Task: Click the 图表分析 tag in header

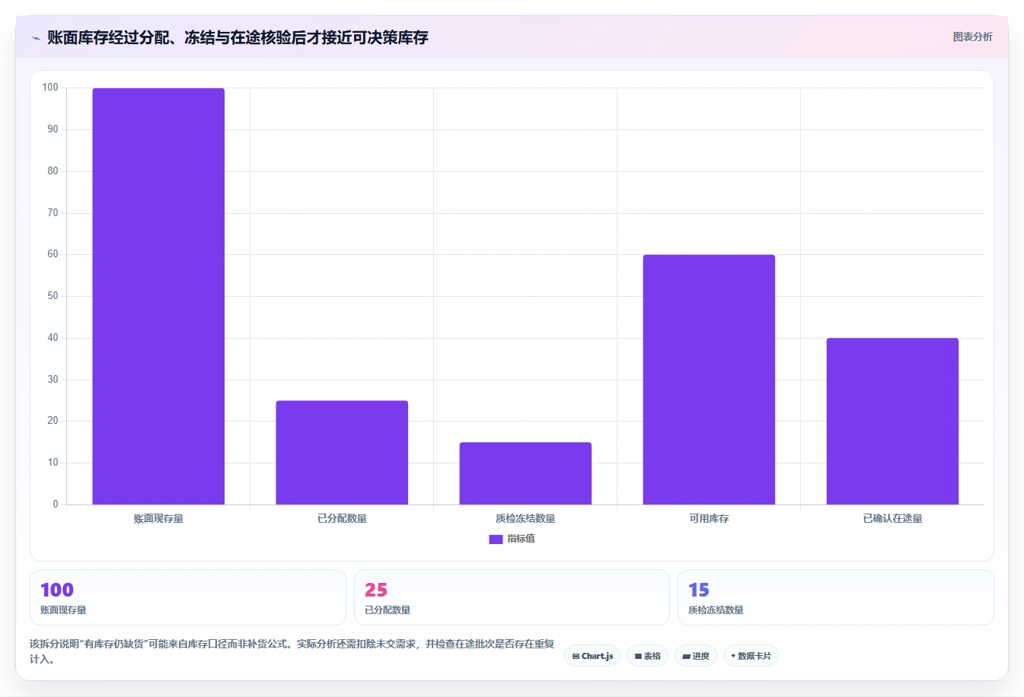Action: click(972, 37)
